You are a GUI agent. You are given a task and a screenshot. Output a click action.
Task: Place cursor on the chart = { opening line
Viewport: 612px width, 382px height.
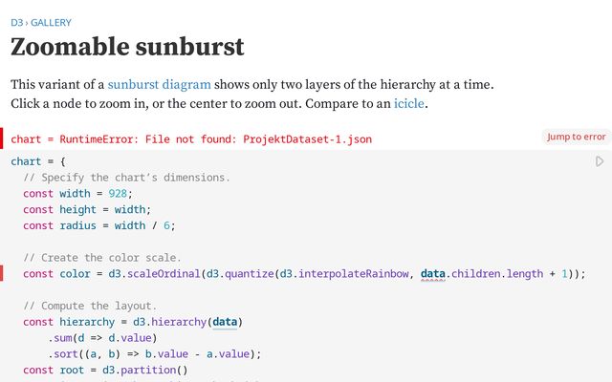point(38,161)
